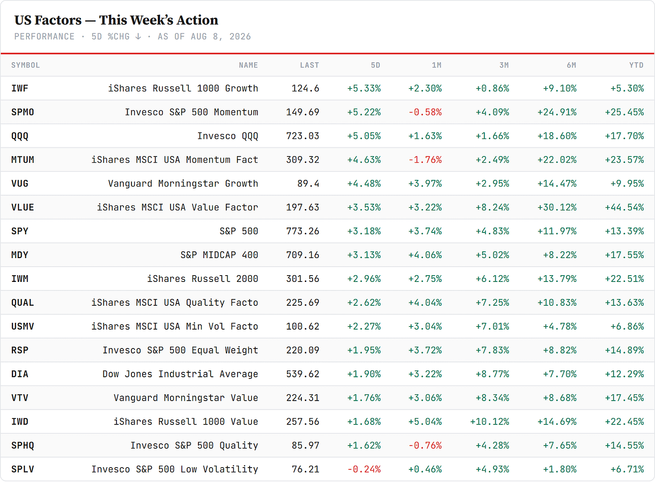Click the name iShares MSCI USA Momentum Fact
The image size is (655, 482).
175,160
